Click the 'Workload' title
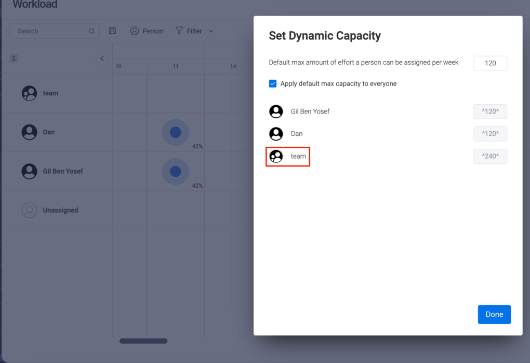The image size is (530, 363). [35, 4]
